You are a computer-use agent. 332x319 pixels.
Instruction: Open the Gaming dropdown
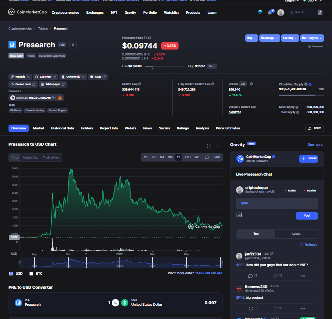tap(290, 38)
